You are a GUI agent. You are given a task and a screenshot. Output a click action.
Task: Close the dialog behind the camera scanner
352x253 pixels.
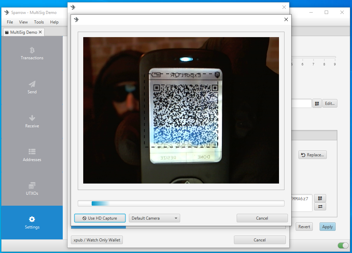[284, 7]
